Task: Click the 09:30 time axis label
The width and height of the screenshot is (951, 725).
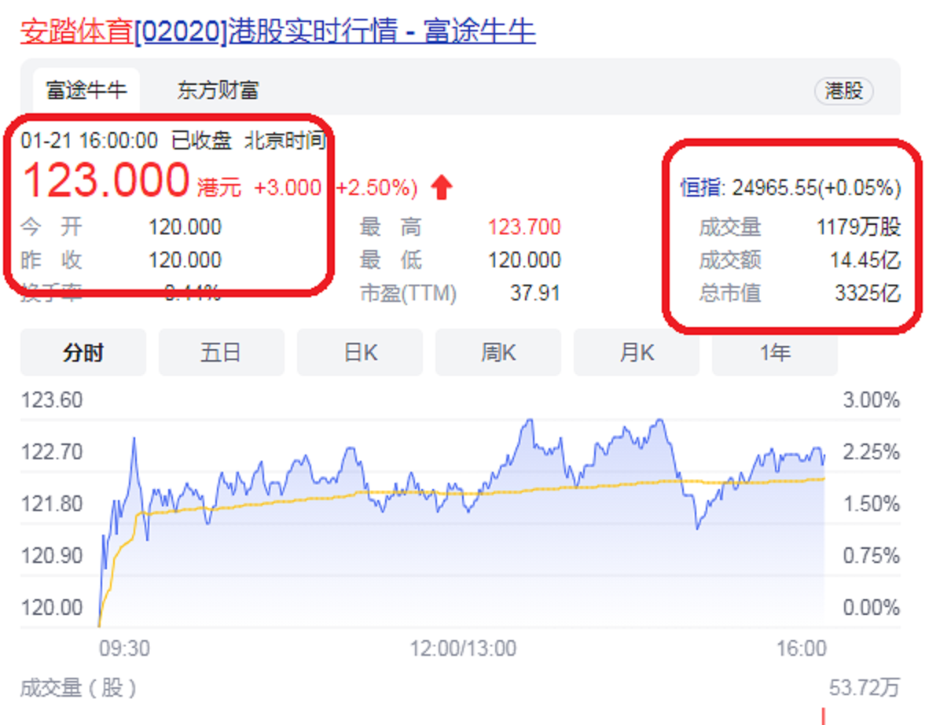Action: pos(124,648)
